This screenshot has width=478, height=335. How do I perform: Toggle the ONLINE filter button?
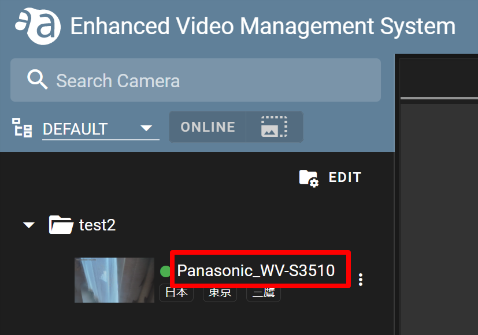pyautogui.click(x=207, y=126)
